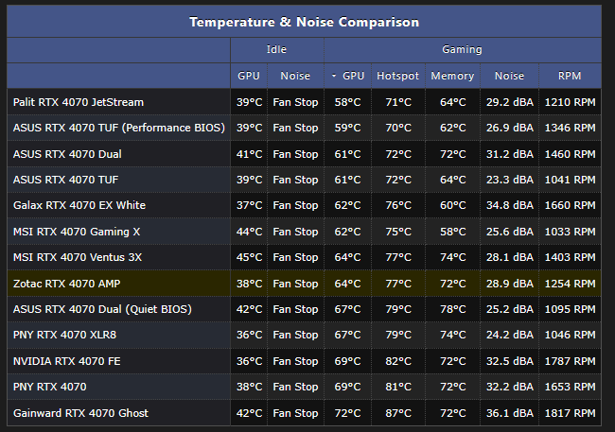Viewport: 615px width, 432px height.
Task: Click 1346 RPM cell
Action: pyautogui.click(x=570, y=128)
